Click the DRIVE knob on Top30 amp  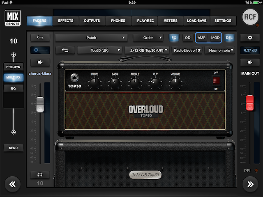coord(95,82)
